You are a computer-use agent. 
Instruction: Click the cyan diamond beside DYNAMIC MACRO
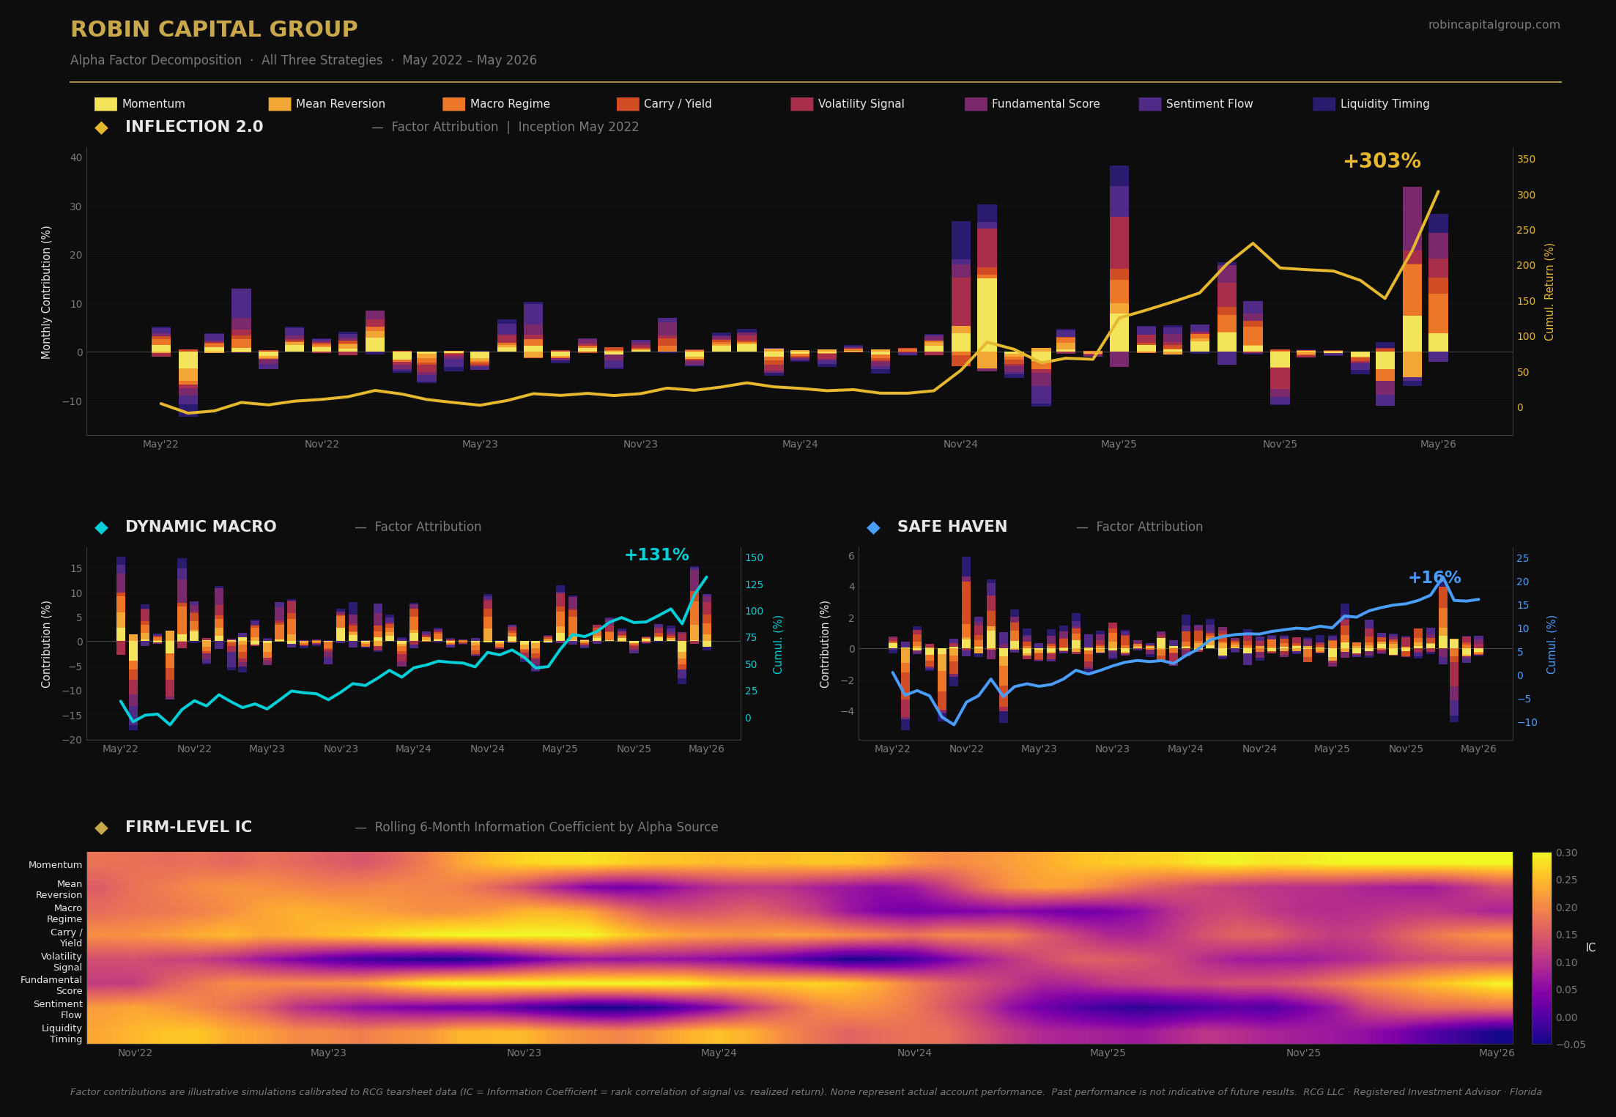[x=101, y=527]
